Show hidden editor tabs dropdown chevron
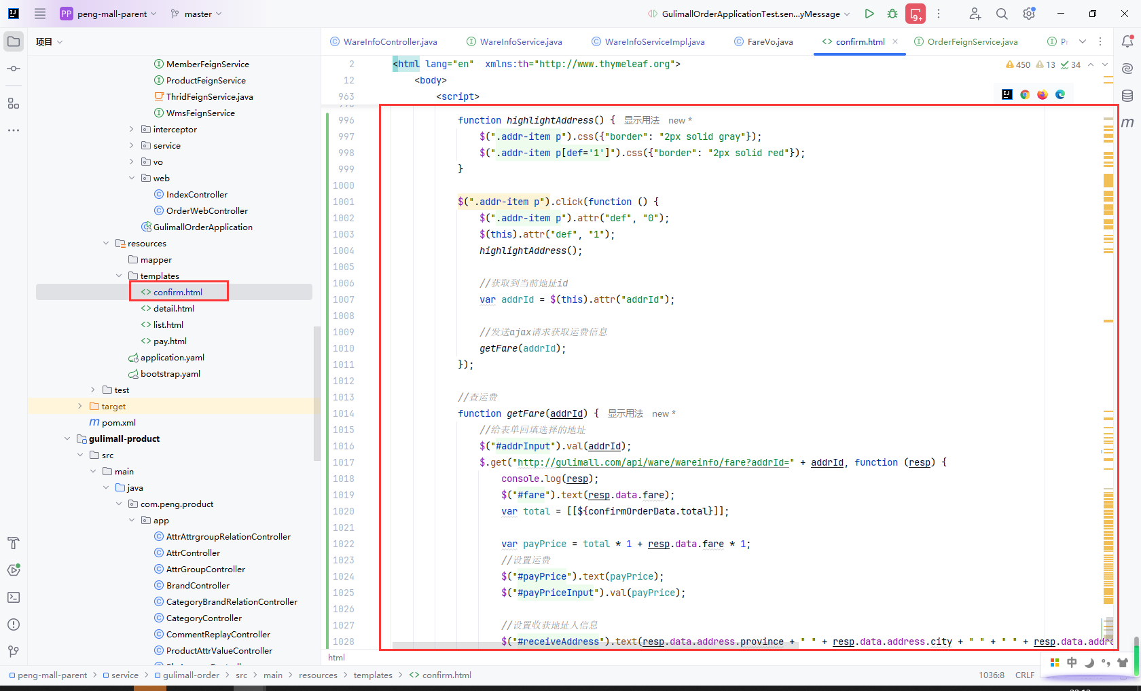The height and width of the screenshot is (691, 1141). (1083, 41)
